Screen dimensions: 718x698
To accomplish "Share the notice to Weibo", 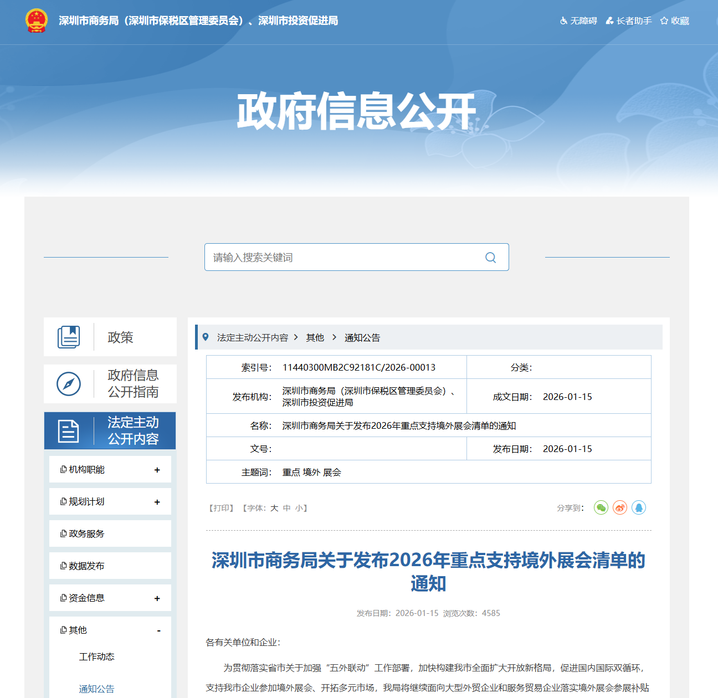I will click(x=620, y=507).
